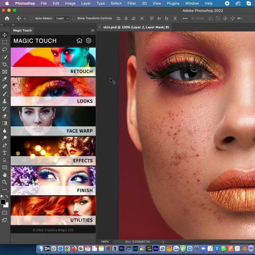255x255 pixels.
Task: Select the Lasso tool
Action: (x=5, y=50)
